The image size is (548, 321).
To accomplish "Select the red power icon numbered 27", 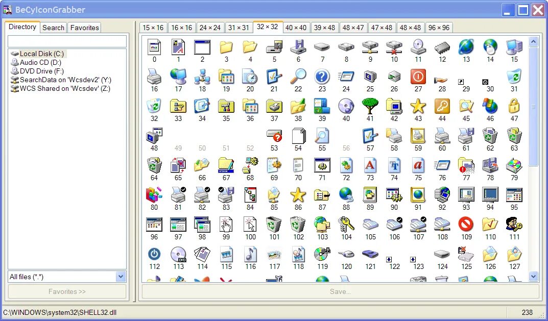I will pyautogui.click(x=418, y=77).
